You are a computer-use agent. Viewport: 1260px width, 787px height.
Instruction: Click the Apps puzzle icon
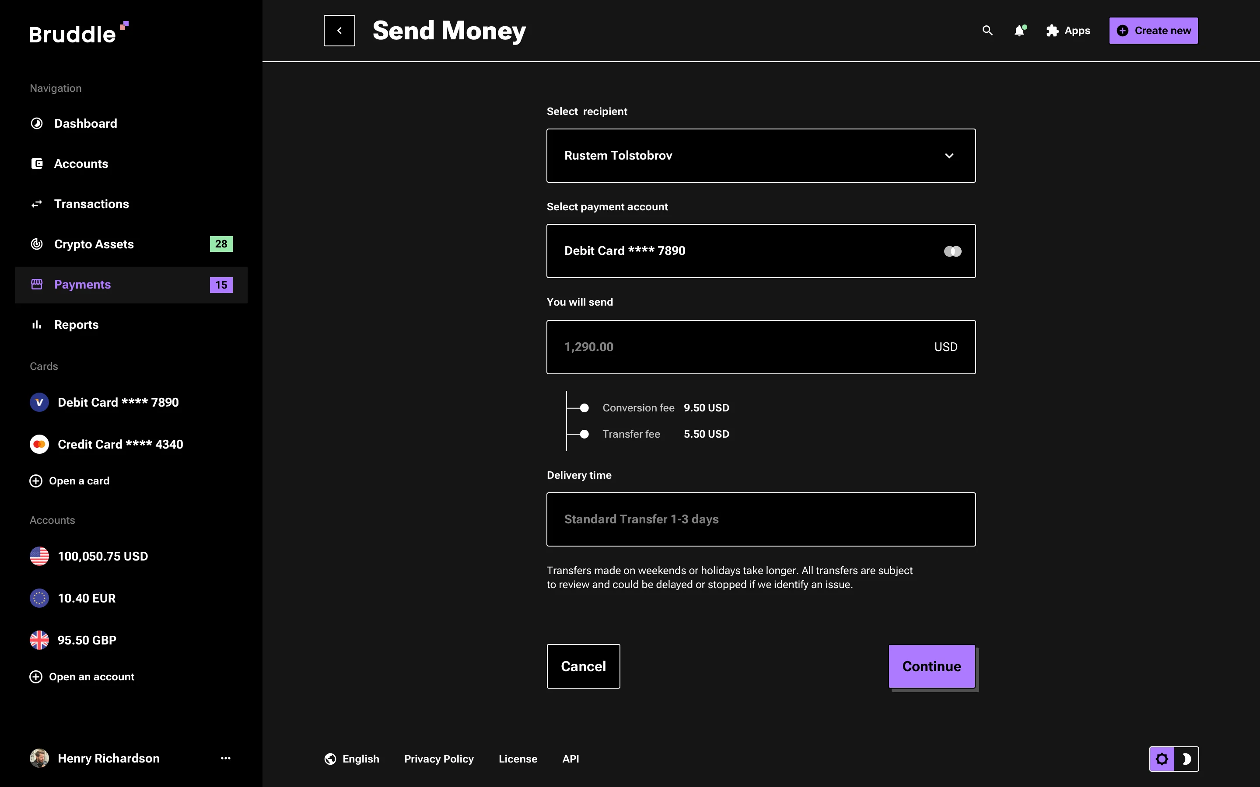pyautogui.click(x=1051, y=31)
